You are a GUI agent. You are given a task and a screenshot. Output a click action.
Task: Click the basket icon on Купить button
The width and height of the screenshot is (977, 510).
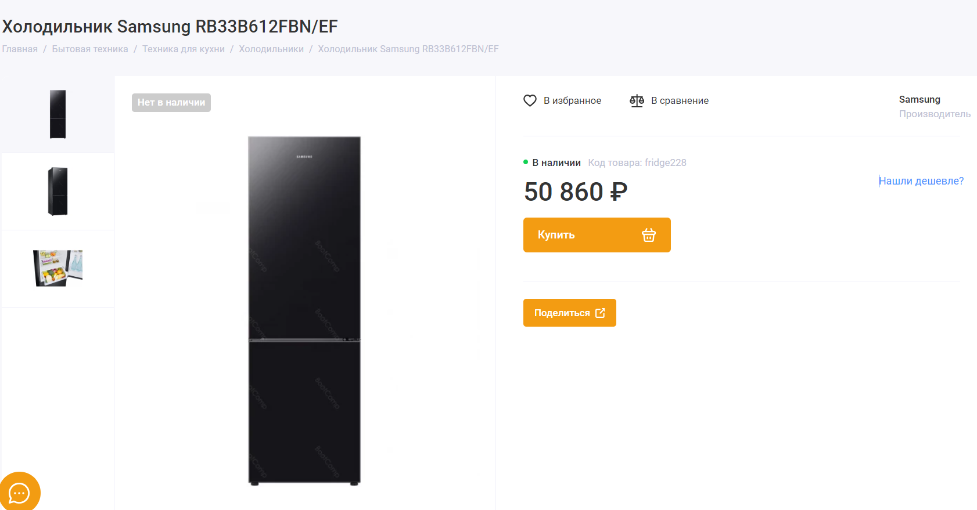(x=649, y=235)
